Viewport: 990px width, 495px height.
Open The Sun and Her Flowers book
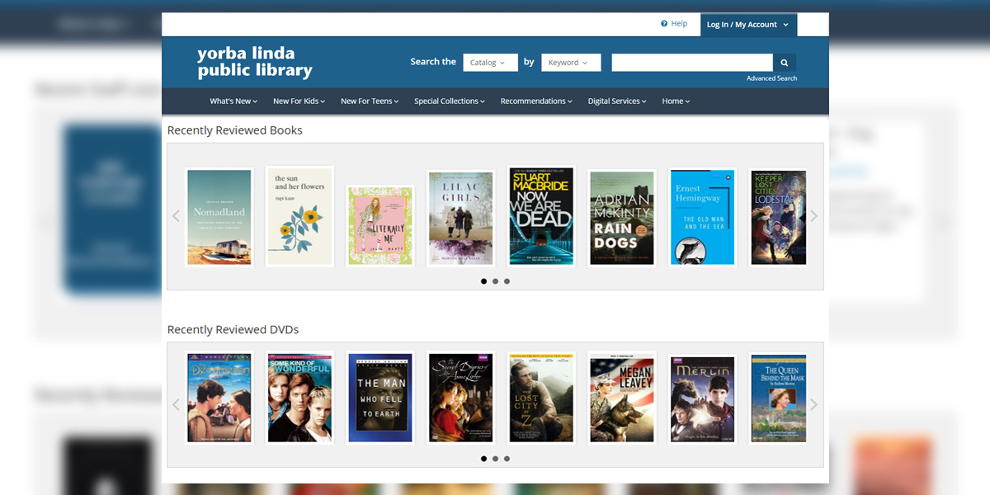click(x=300, y=216)
